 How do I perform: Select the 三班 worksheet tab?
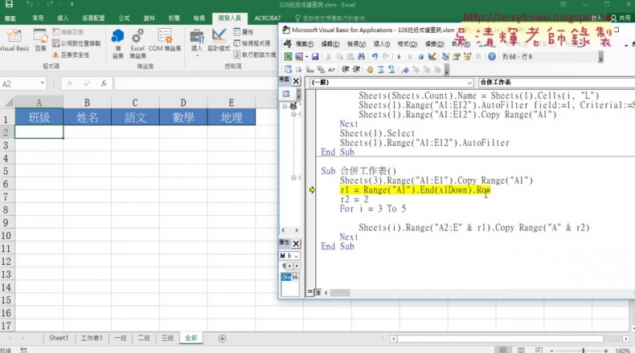[x=167, y=338]
